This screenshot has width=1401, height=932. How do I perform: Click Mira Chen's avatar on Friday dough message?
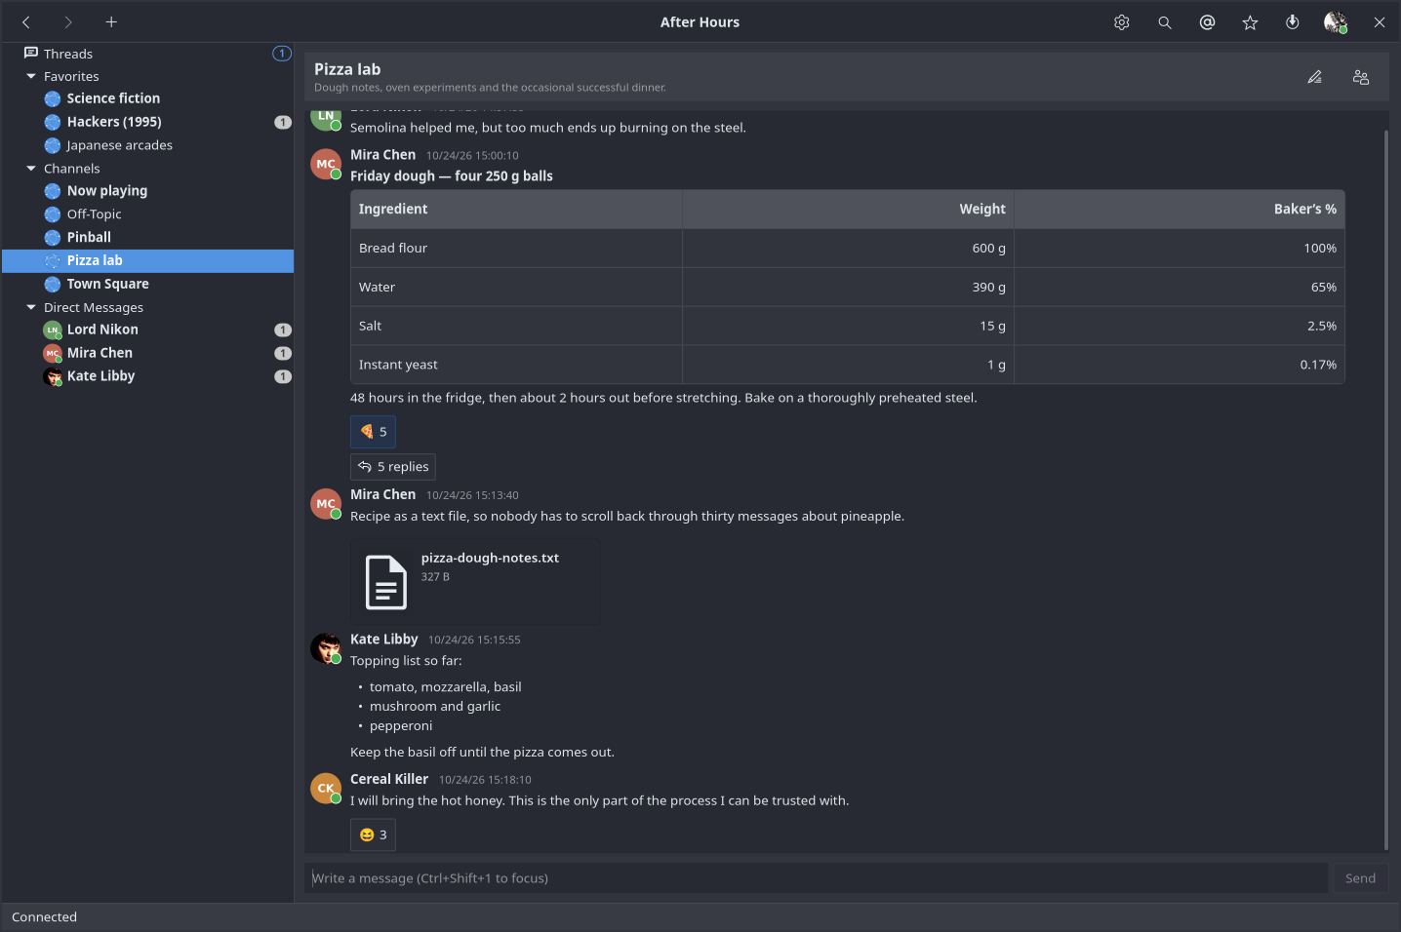(x=326, y=164)
